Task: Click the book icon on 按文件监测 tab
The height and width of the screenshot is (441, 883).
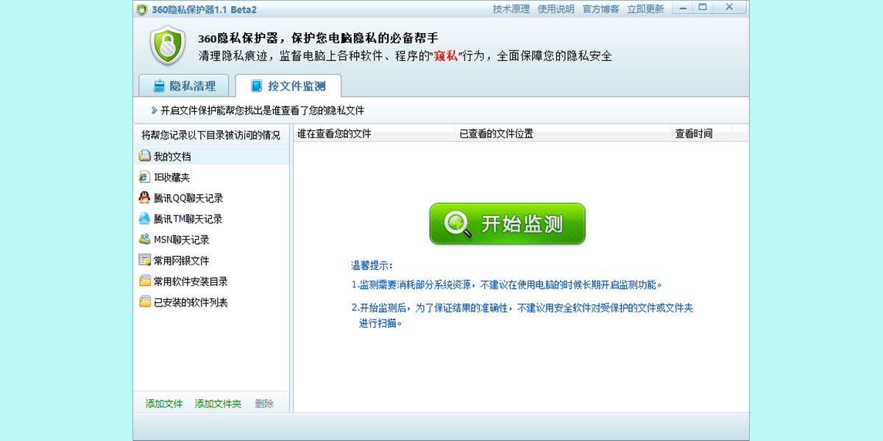Action: point(257,86)
